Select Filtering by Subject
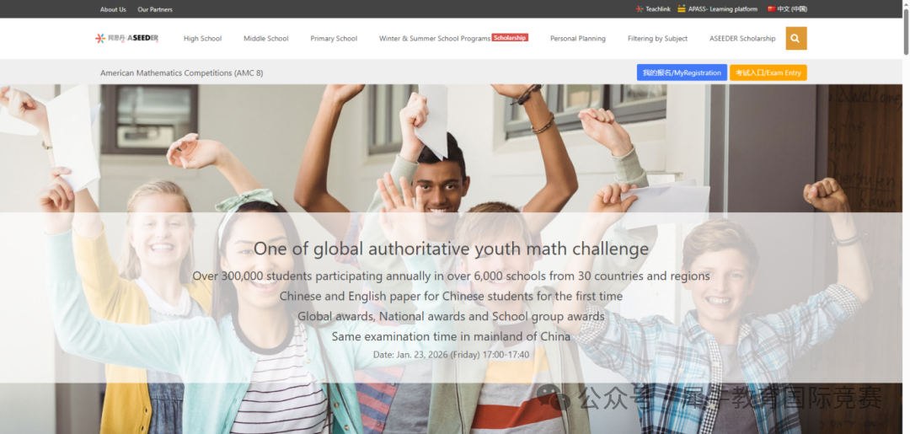The height and width of the screenshot is (434, 910). point(657,38)
